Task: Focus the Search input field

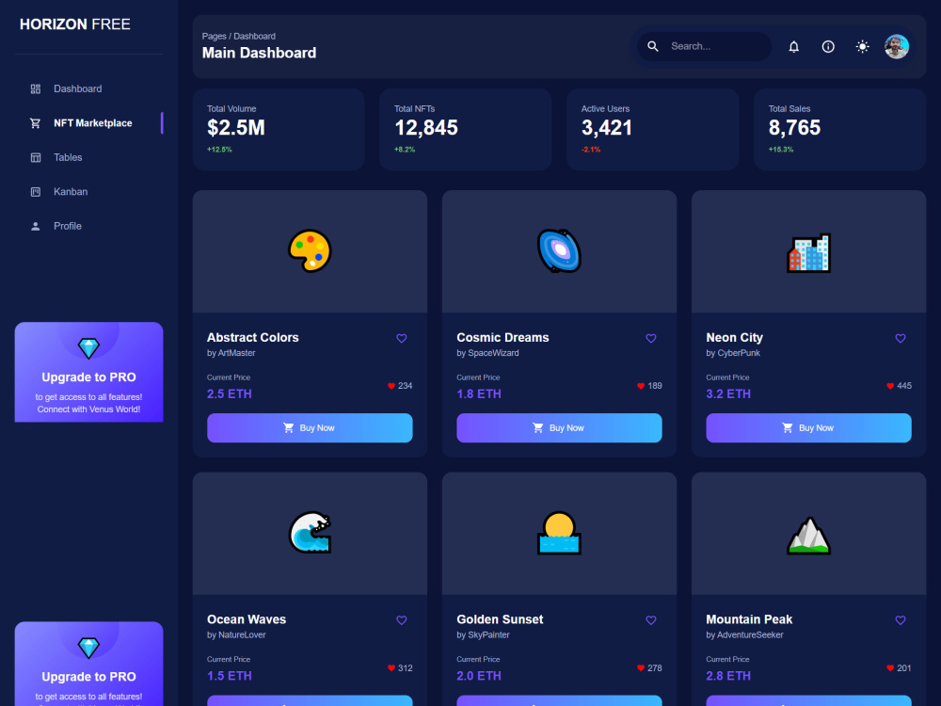Action: (704, 46)
